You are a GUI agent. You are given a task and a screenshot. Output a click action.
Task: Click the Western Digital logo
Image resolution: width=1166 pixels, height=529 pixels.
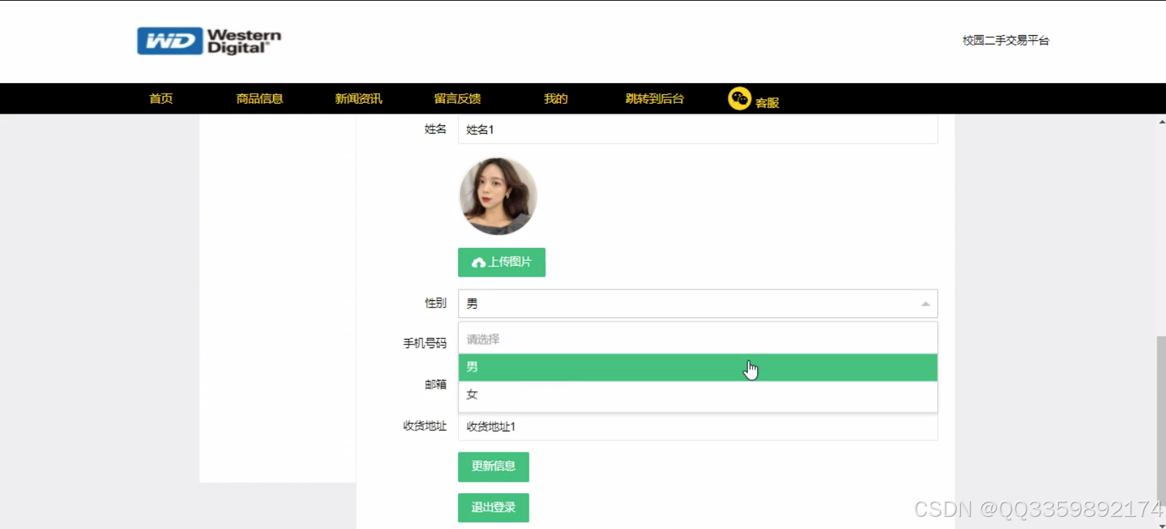(209, 41)
